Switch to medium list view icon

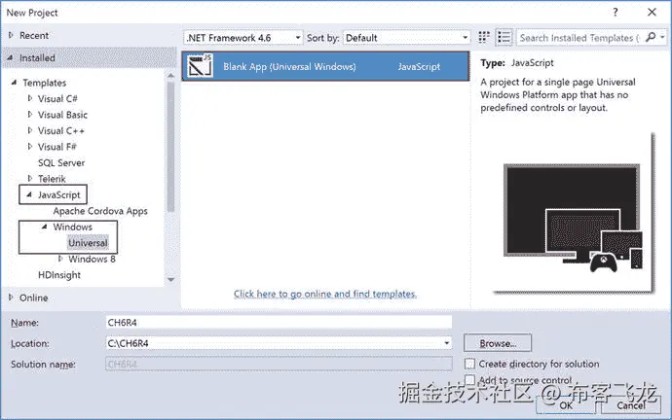click(504, 38)
